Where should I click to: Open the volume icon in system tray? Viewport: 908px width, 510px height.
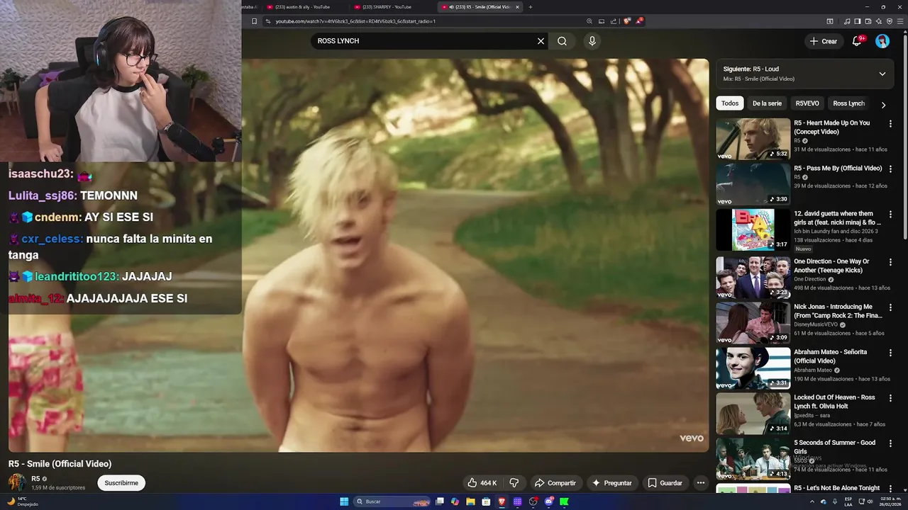(871, 501)
